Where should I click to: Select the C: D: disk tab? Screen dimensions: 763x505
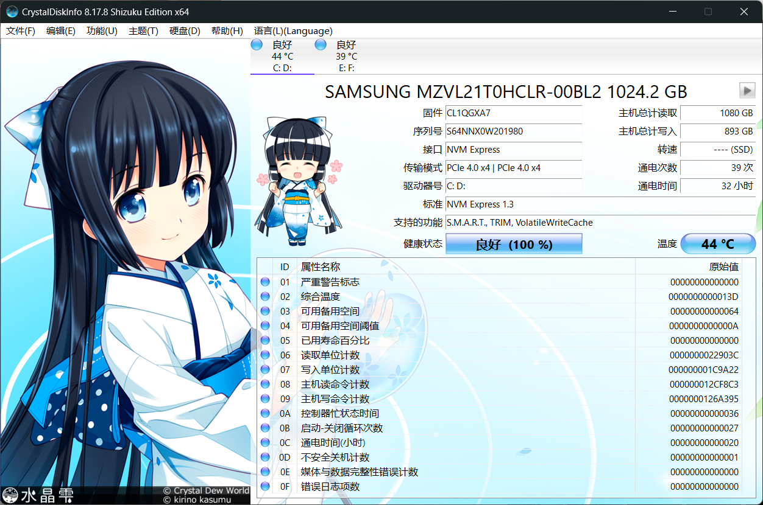coord(282,56)
